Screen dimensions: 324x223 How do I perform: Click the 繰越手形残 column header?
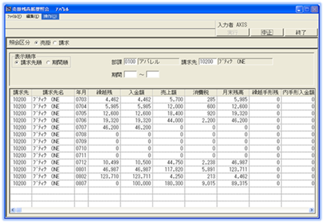[x=265, y=93]
